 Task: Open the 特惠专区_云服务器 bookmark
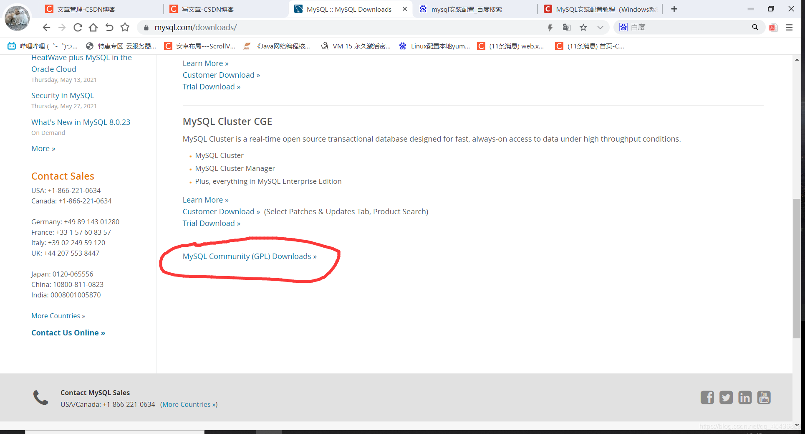tap(121, 46)
